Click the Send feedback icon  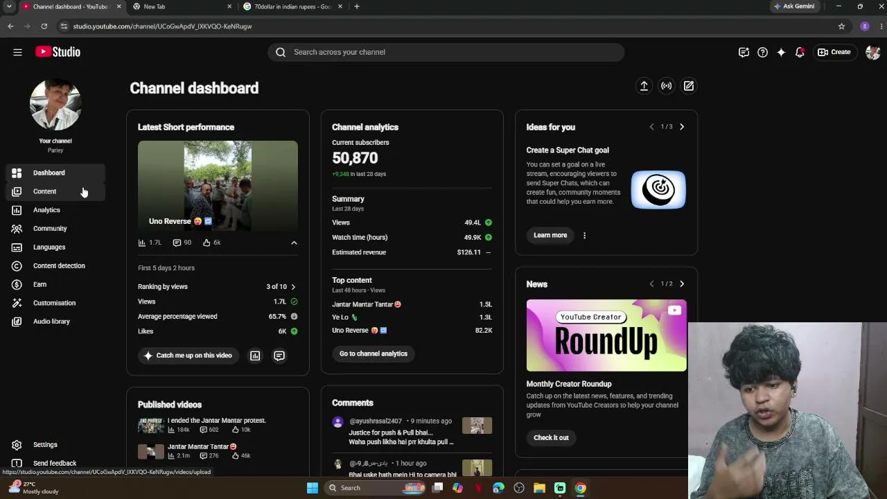tap(17, 463)
